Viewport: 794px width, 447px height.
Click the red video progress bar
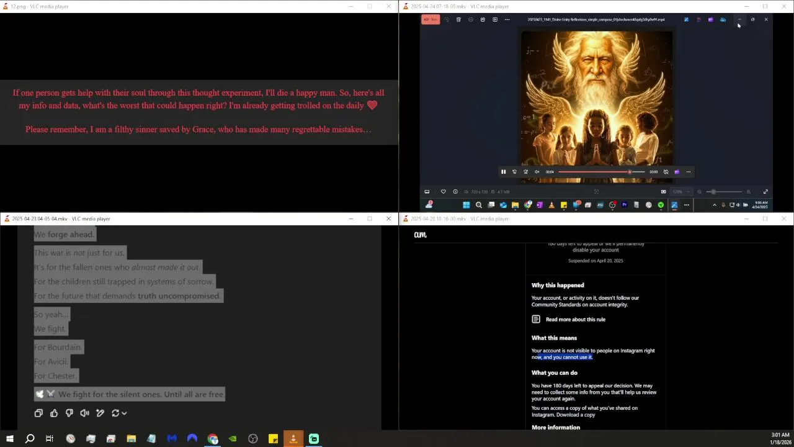[x=602, y=172]
